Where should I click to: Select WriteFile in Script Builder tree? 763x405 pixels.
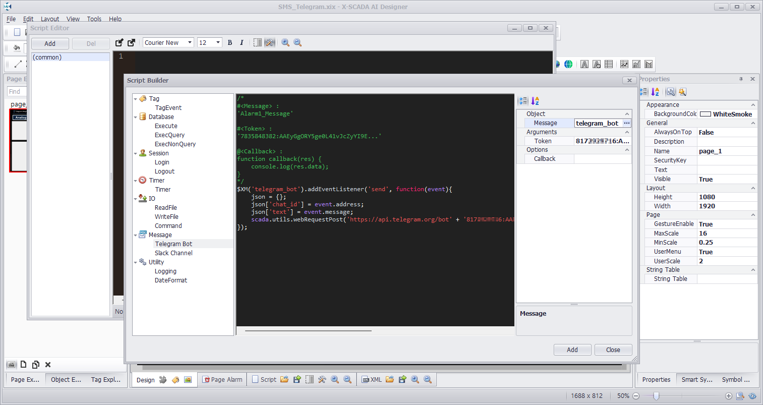(x=166, y=217)
